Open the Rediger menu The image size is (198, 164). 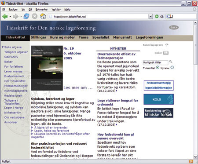[x=13, y=10]
